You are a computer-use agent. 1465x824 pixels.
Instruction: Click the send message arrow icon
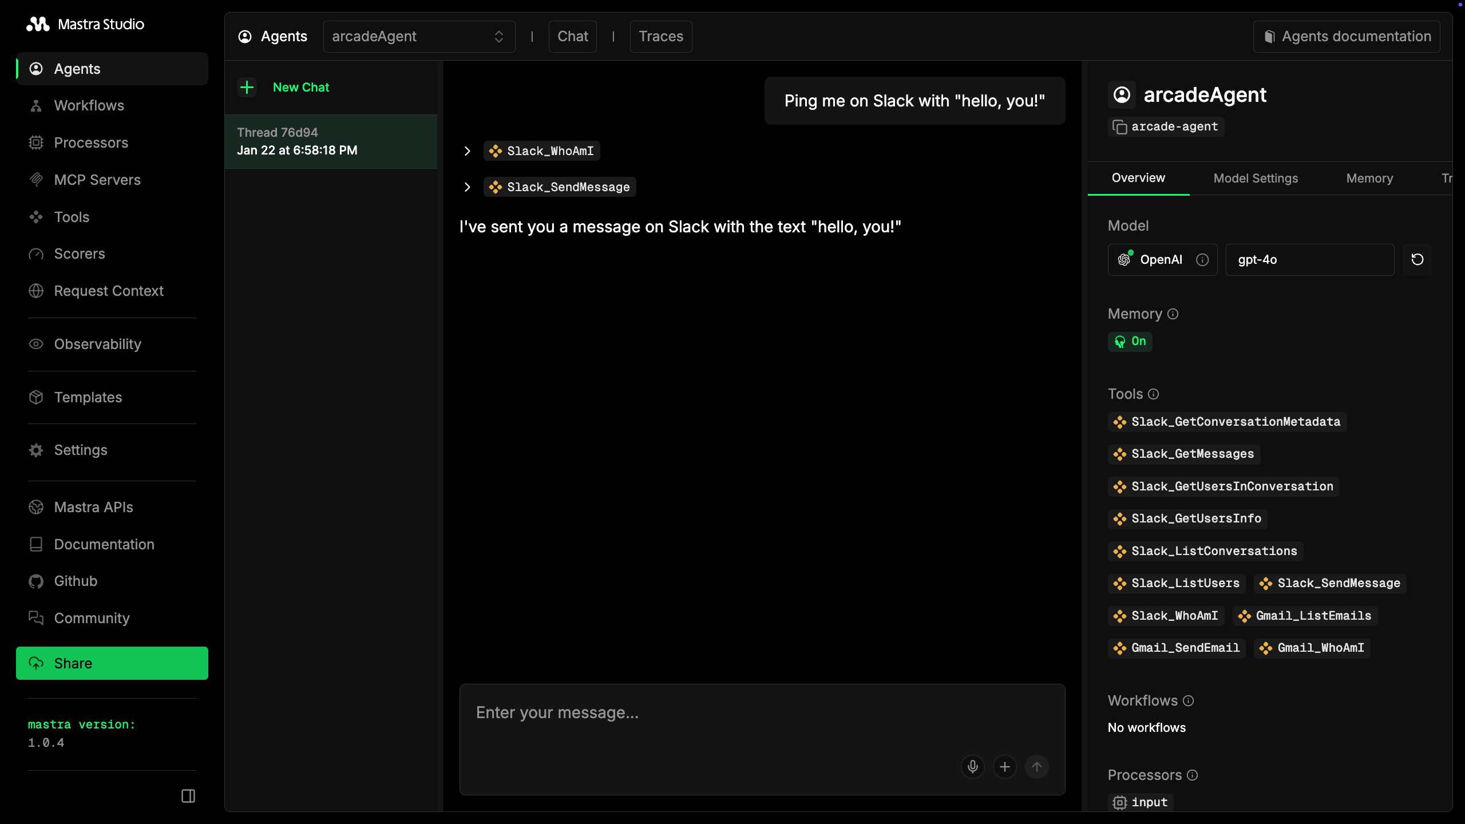1037,767
